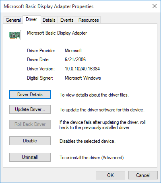Viewport: 161px width, 183px height.
Task: Click the 'To update the driver software' description
Action: coord(102,110)
